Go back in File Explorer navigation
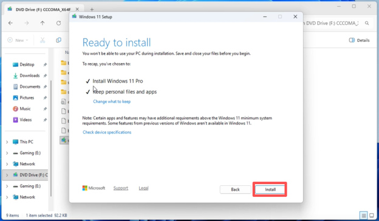Viewport: 379px width, 221px height. (x=10, y=23)
